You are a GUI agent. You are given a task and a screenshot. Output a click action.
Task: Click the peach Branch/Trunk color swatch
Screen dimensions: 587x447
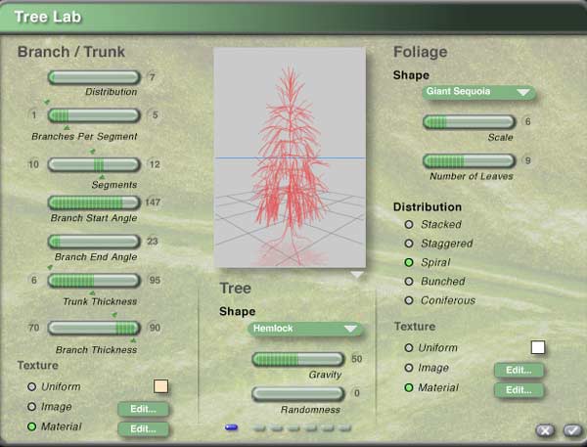161,386
